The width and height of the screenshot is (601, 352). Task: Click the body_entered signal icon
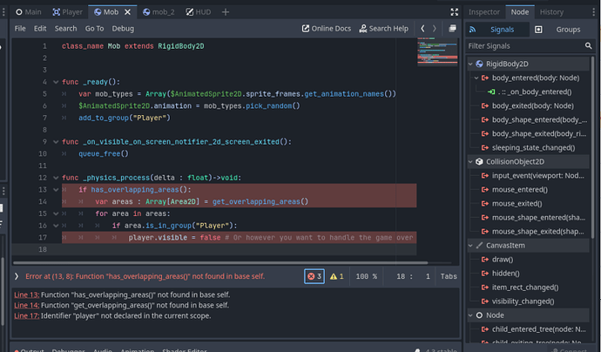485,78
